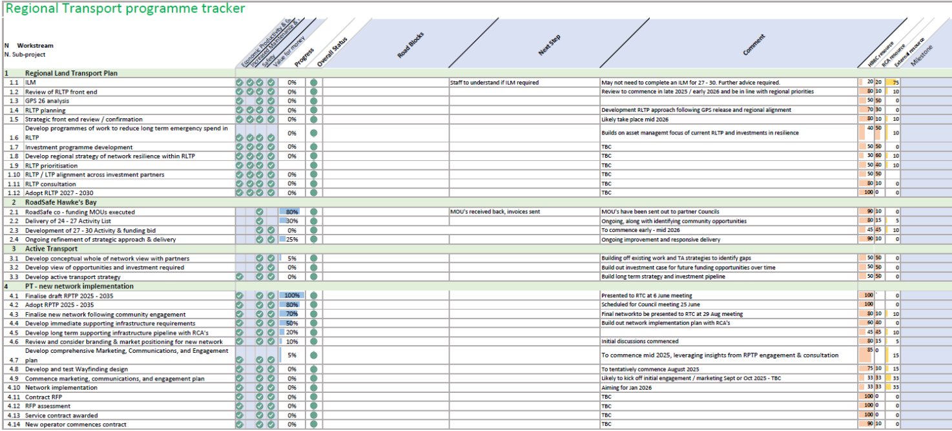Click the status dot for Adopt RPTP 2025 - 2035
Screen dimensions: 952x431
tap(314, 304)
